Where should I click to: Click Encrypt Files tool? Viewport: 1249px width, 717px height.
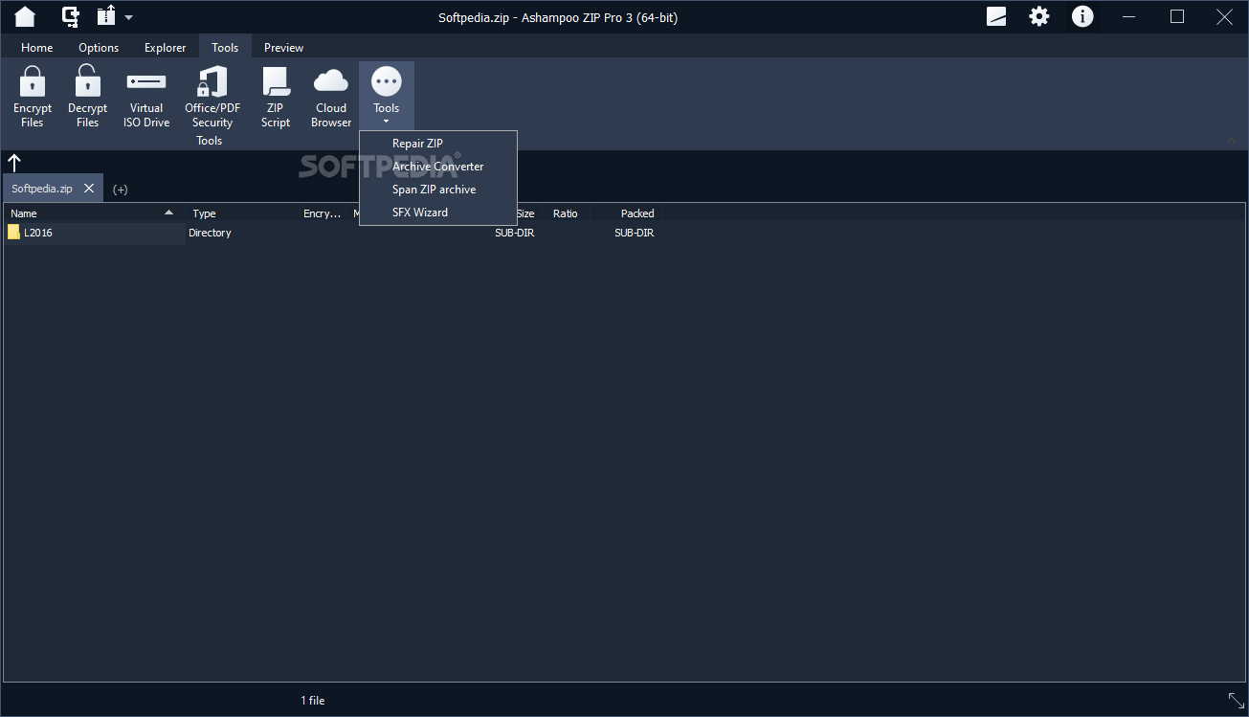point(33,96)
